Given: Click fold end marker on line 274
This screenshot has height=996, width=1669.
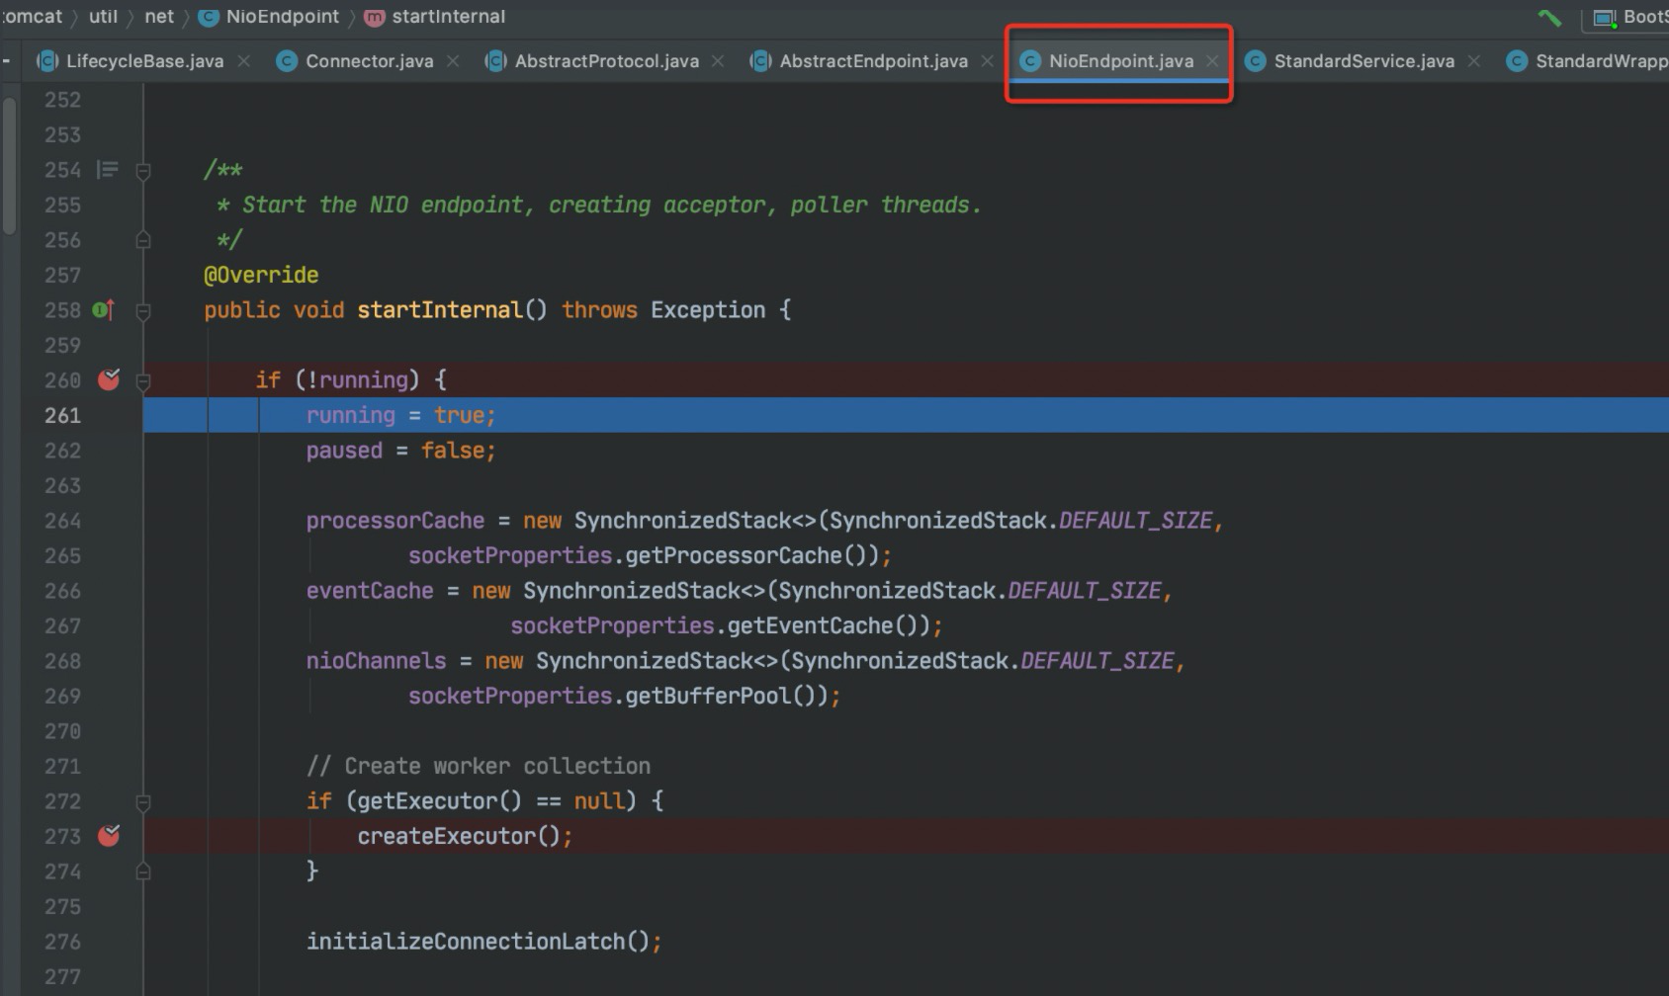Looking at the screenshot, I should [143, 871].
